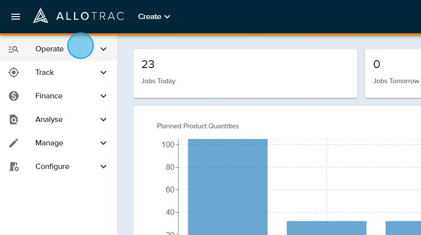Viewport: 421px width, 235px height.
Task: Click the Analyse magnifier document icon
Action: pos(14,119)
